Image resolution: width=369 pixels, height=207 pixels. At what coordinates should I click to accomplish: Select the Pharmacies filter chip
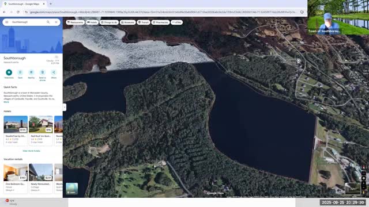(160, 22)
